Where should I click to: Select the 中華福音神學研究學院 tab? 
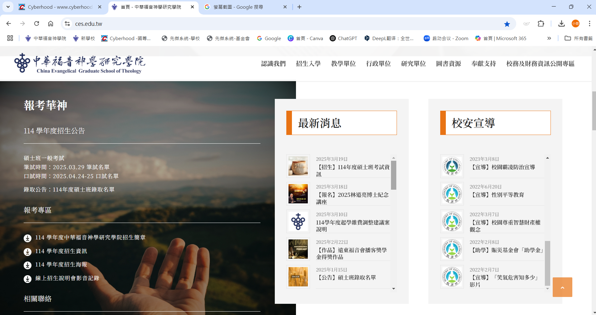pyautogui.click(x=153, y=7)
